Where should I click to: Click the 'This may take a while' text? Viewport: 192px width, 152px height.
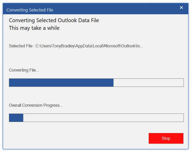click(x=34, y=28)
